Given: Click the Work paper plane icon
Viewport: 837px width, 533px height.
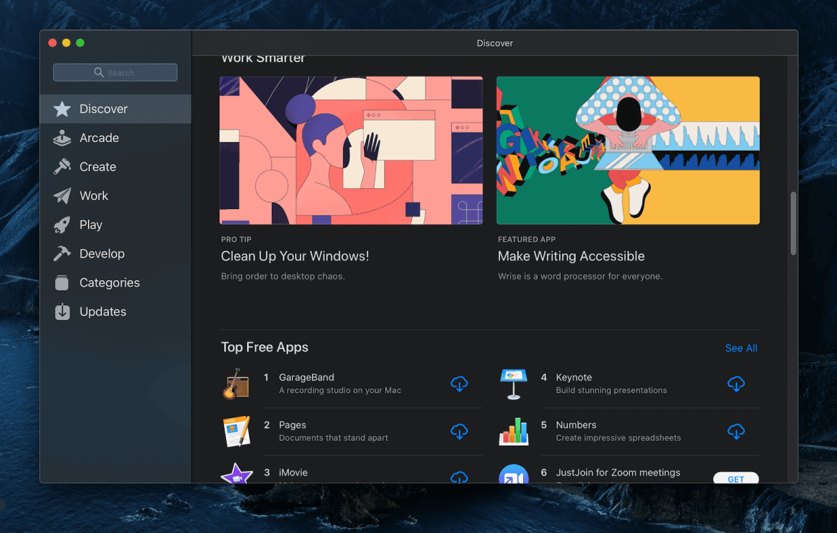Looking at the screenshot, I should [62, 196].
